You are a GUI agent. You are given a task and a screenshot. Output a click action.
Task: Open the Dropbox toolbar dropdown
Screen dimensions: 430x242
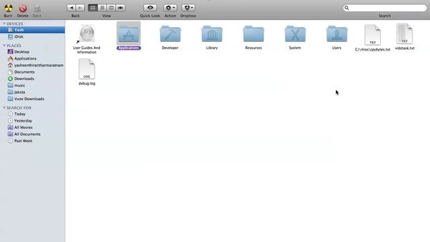pos(188,7)
